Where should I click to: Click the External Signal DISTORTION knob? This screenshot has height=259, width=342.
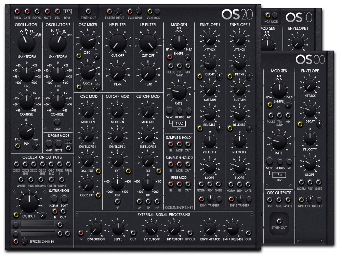click(x=96, y=229)
